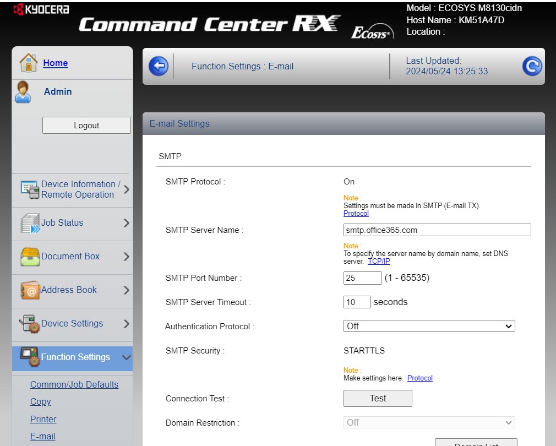Click the Document Box icon
556x446 pixels.
[x=30, y=257]
